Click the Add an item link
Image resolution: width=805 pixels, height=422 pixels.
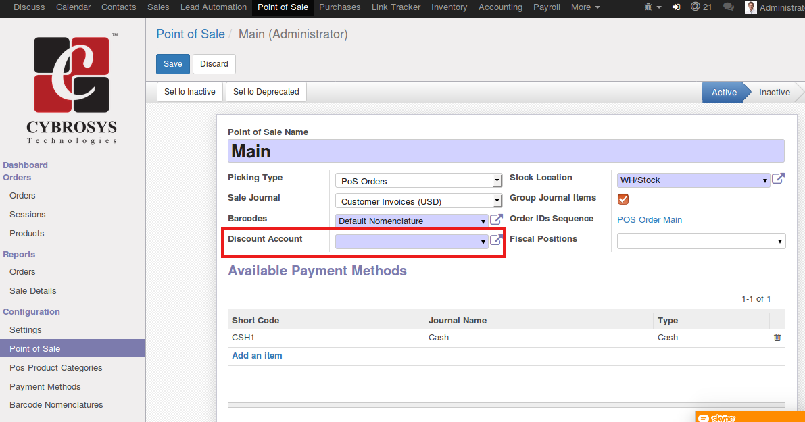click(x=257, y=356)
